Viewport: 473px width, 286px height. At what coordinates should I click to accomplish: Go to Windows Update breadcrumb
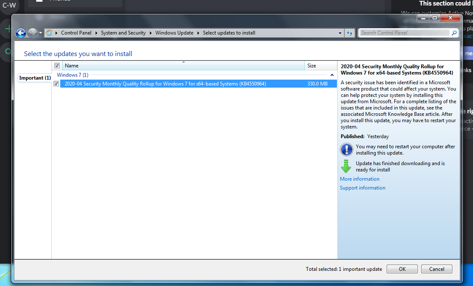pyautogui.click(x=174, y=32)
